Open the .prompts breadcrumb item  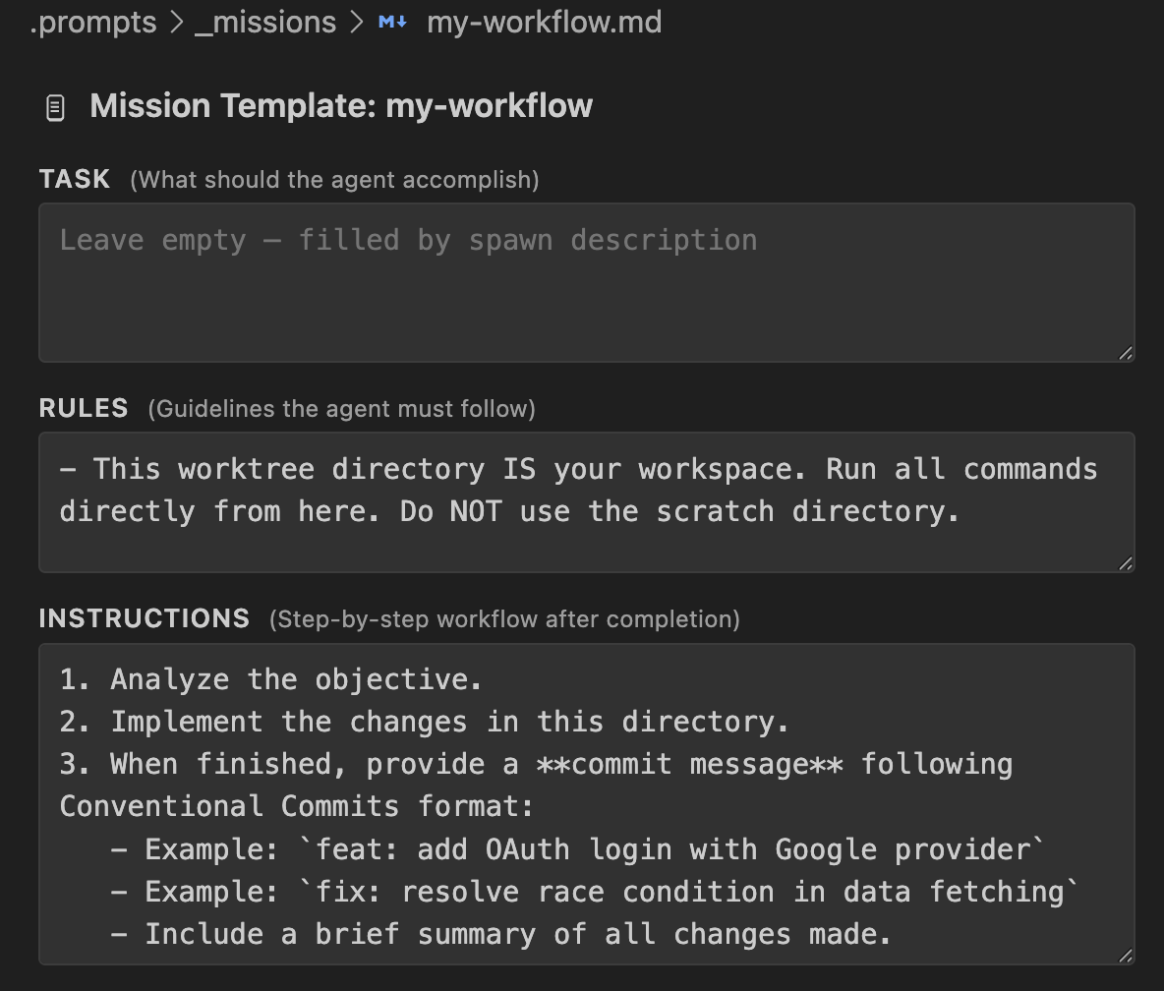pos(92,22)
